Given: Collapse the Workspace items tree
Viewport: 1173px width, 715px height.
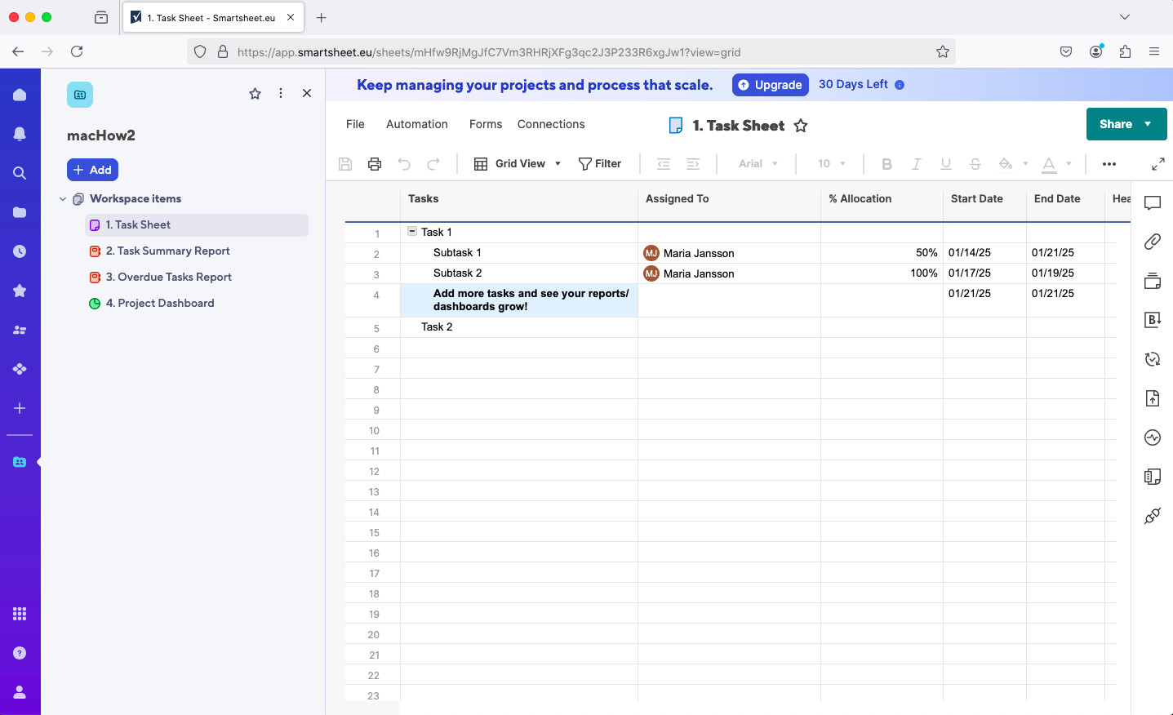Looking at the screenshot, I should coord(63,198).
